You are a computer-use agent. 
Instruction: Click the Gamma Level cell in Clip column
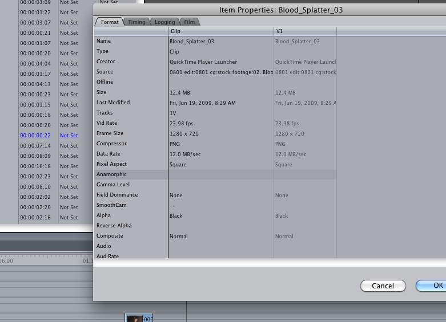coord(220,185)
